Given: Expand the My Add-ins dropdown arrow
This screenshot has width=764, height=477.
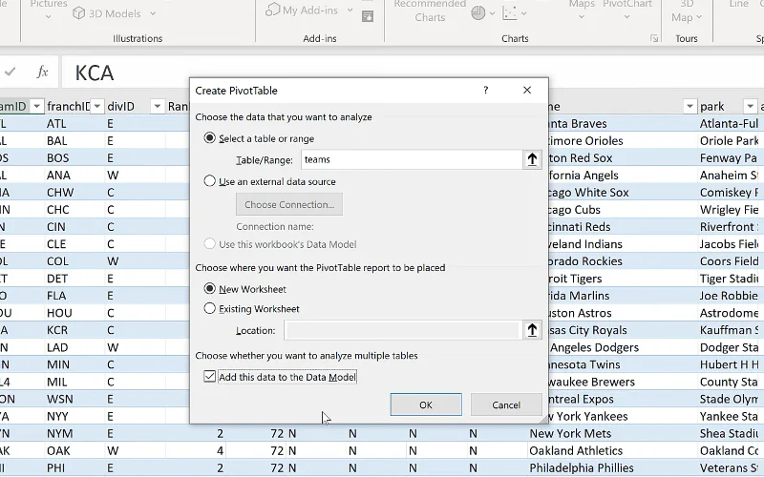Looking at the screenshot, I should tap(350, 10).
